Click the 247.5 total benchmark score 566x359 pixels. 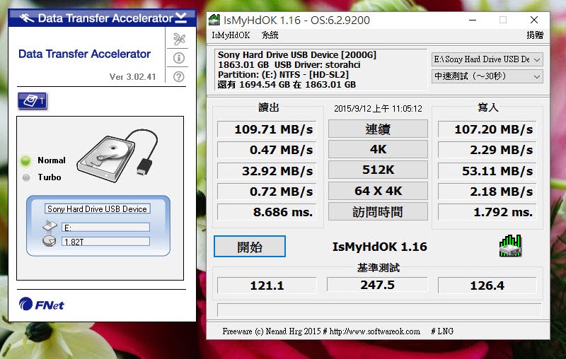pos(377,284)
